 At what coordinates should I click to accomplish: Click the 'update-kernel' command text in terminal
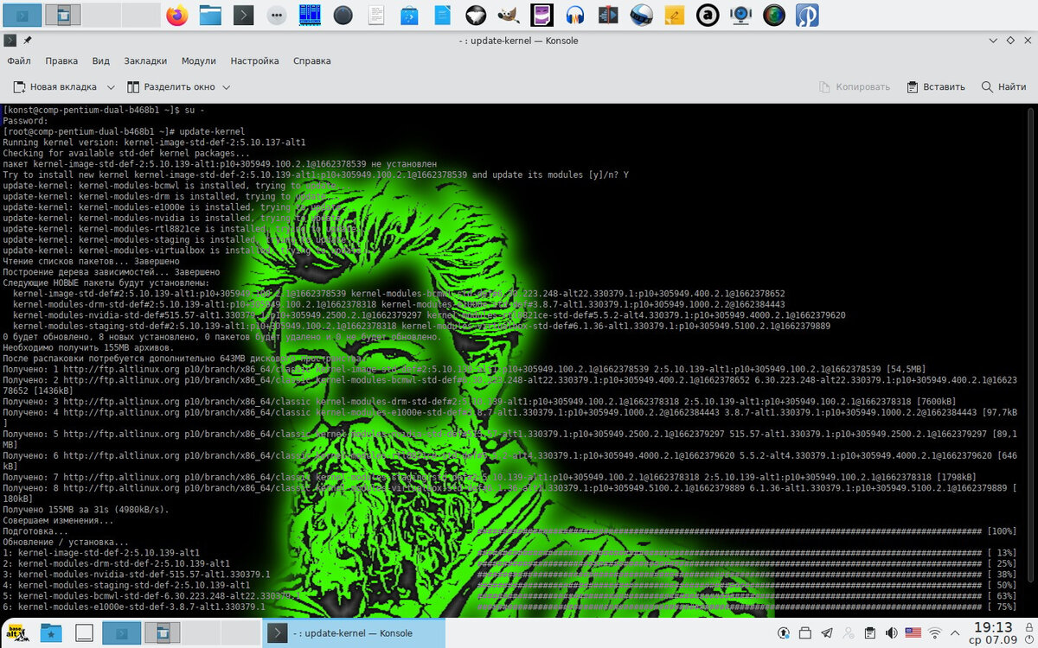click(214, 131)
